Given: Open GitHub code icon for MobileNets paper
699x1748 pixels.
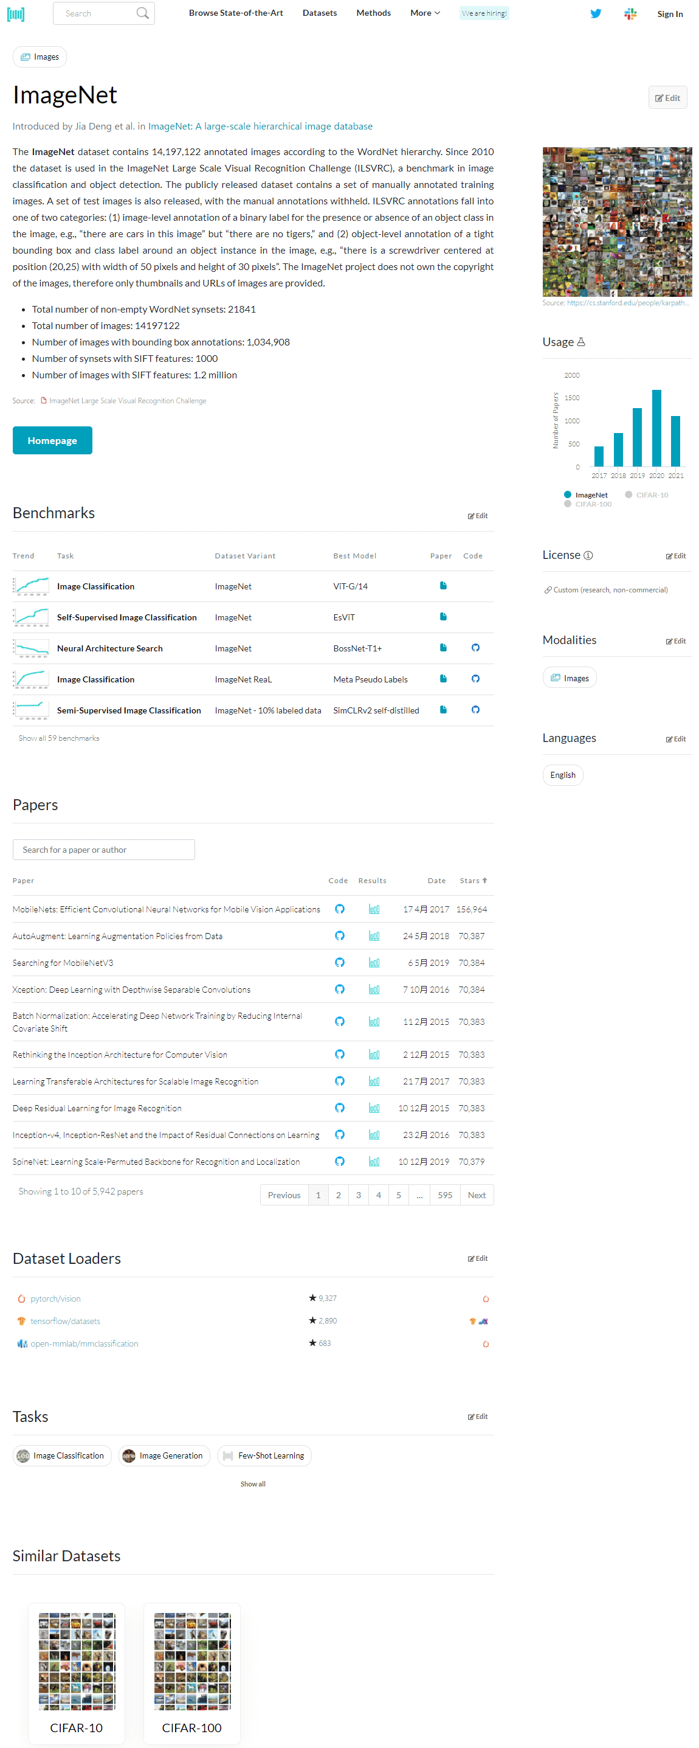Looking at the screenshot, I should 340,909.
